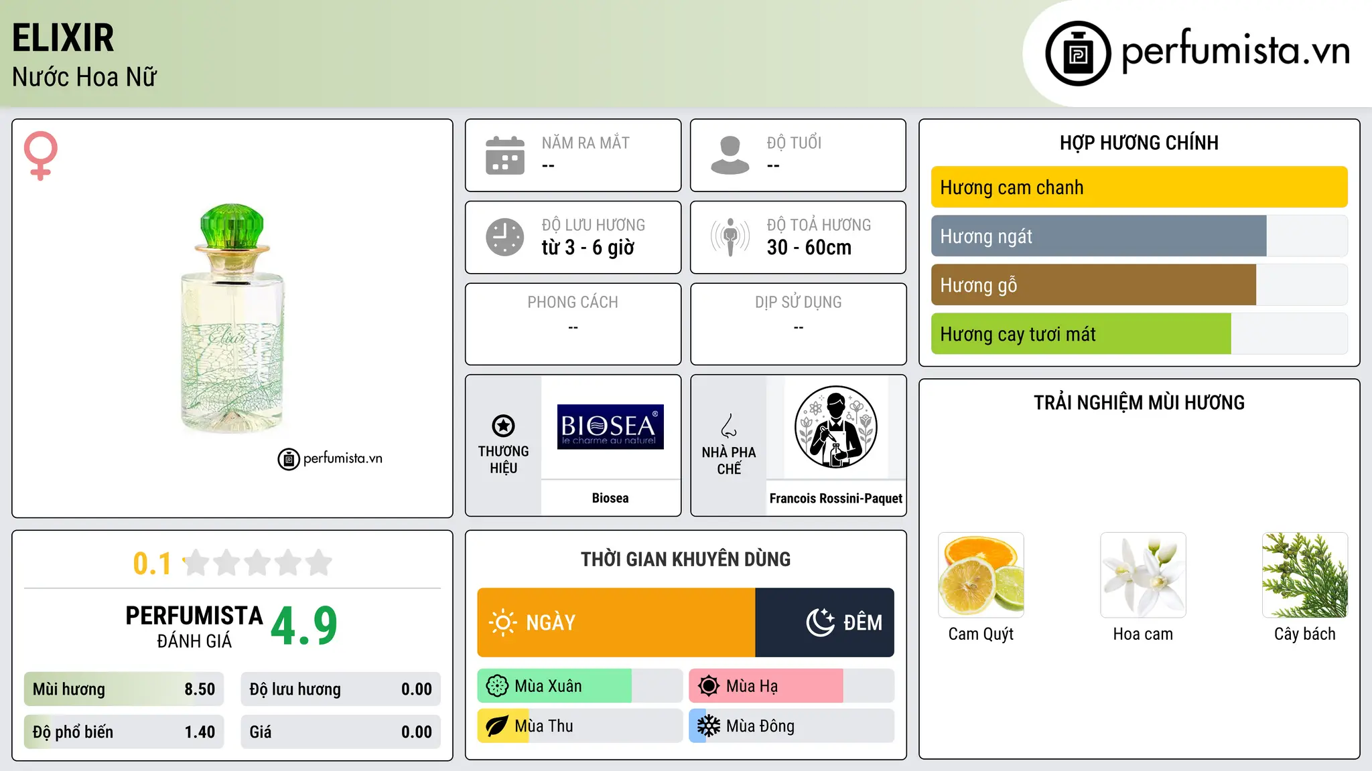Click the Độ lưu hương 0.00 score row
The width and height of the screenshot is (1372, 771).
pyautogui.click(x=340, y=689)
